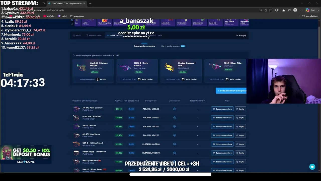Open info icon for Gut Knife Scorched row
Image resolution: width=321 pixels, height=181 pixels.
174,118
